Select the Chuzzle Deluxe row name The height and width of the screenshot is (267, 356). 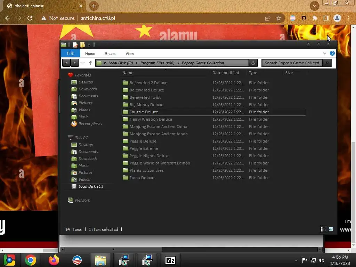point(144,112)
